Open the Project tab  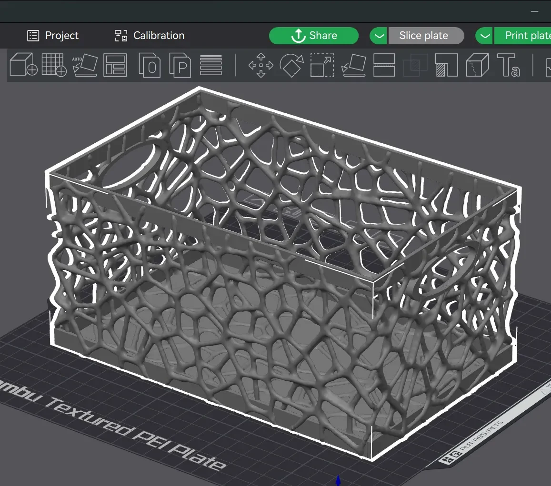click(53, 36)
